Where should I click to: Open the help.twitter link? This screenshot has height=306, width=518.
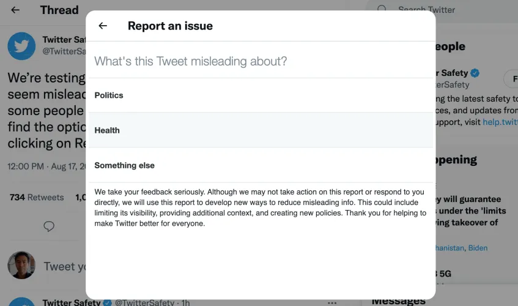[x=500, y=122]
